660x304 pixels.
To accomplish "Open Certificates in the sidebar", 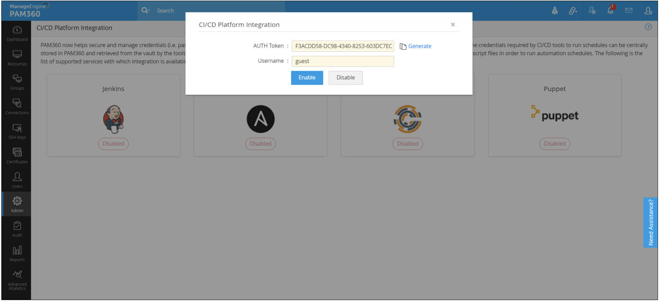I will coord(17,156).
